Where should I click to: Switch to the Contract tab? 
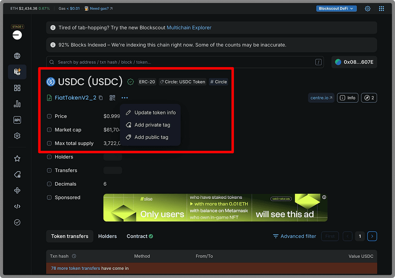point(140,236)
